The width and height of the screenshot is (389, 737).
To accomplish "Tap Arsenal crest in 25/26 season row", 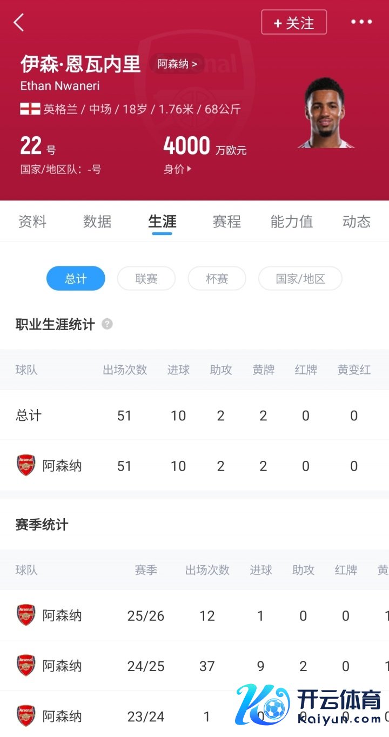I will pos(26,615).
